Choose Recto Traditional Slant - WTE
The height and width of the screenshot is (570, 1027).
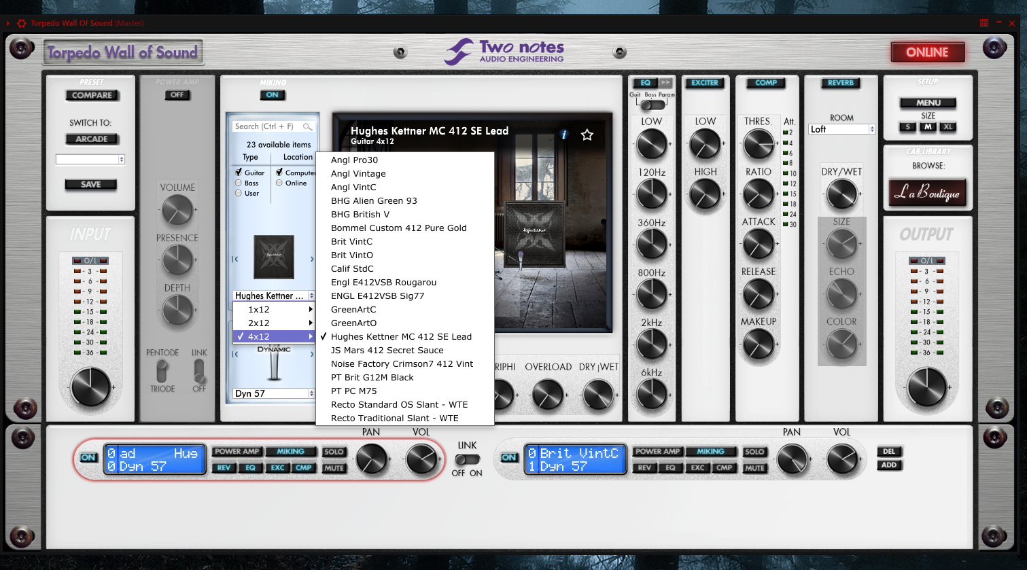405,418
